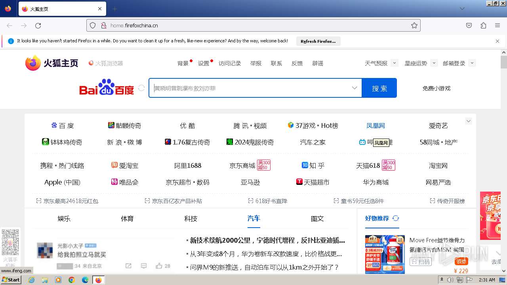Expand the 天气预报 dropdown
Image resolution: width=507 pixels, height=285 pixels.
(x=395, y=63)
